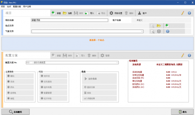This screenshot has height=115, width=195.
Task: Select the 系统 parameter button
Action: (20, 82)
